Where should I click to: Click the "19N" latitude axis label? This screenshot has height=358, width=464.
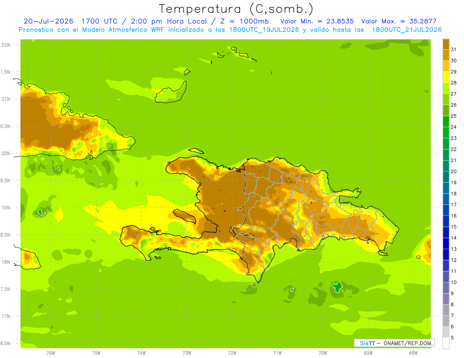[x=6, y=208]
